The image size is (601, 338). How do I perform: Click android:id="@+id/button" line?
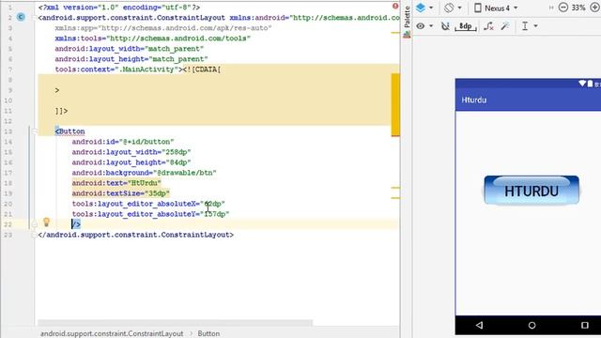[123, 142]
